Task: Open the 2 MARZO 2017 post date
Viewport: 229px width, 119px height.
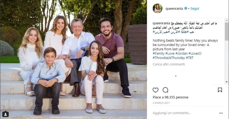Action: (161, 103)
